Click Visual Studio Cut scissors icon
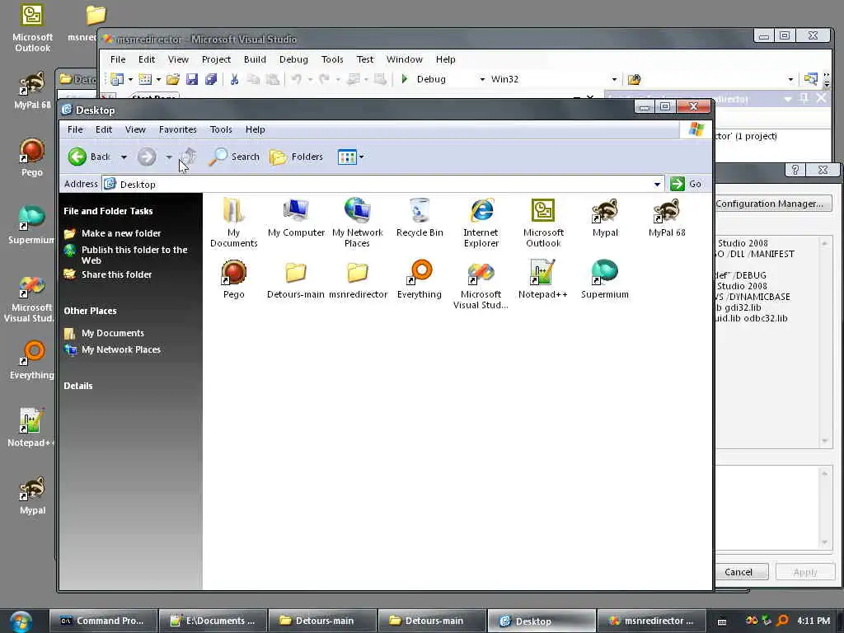This screenshot has height=633, width=844. [234, 79]
